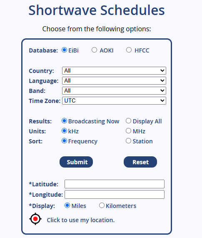Open the Band dropdown menu
The width and height of the screenshot is (202, 238).
114,90
